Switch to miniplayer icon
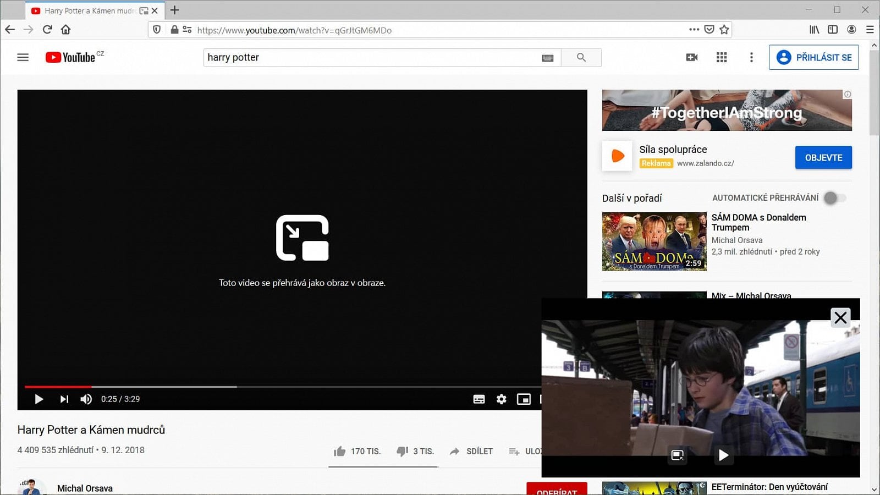Viewport: 880px width, 495px height. tap(524, 399)
